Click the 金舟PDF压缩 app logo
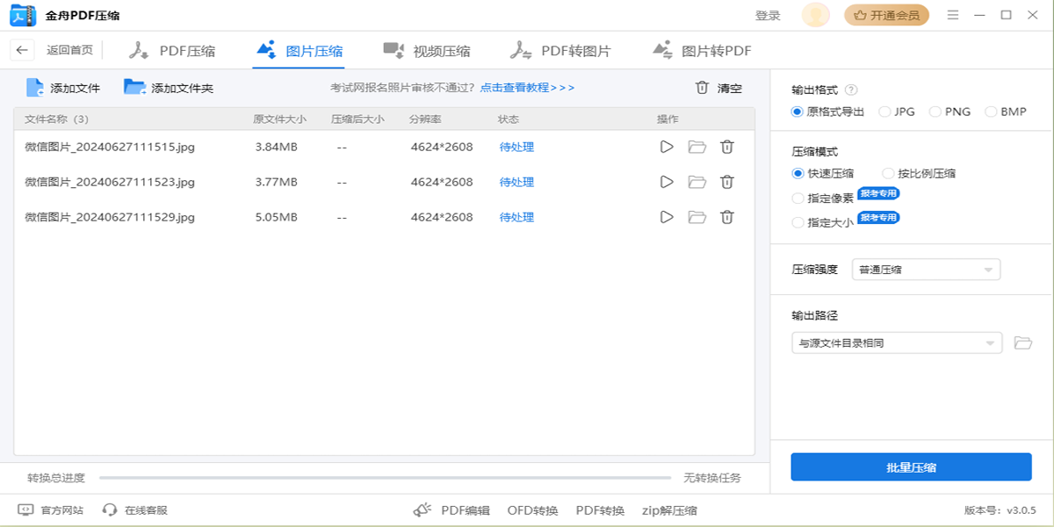The width and height of the screenshot is (1054, 527). click(23, 15)
